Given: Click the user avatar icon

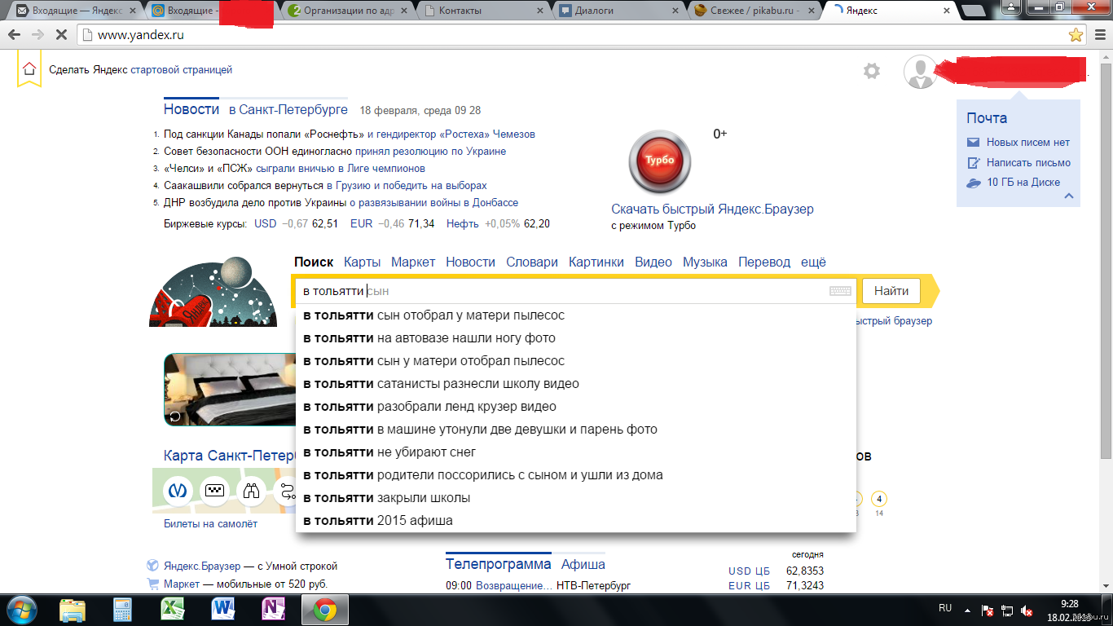Looking at the screenshot, I should click(x=921, y=72).
